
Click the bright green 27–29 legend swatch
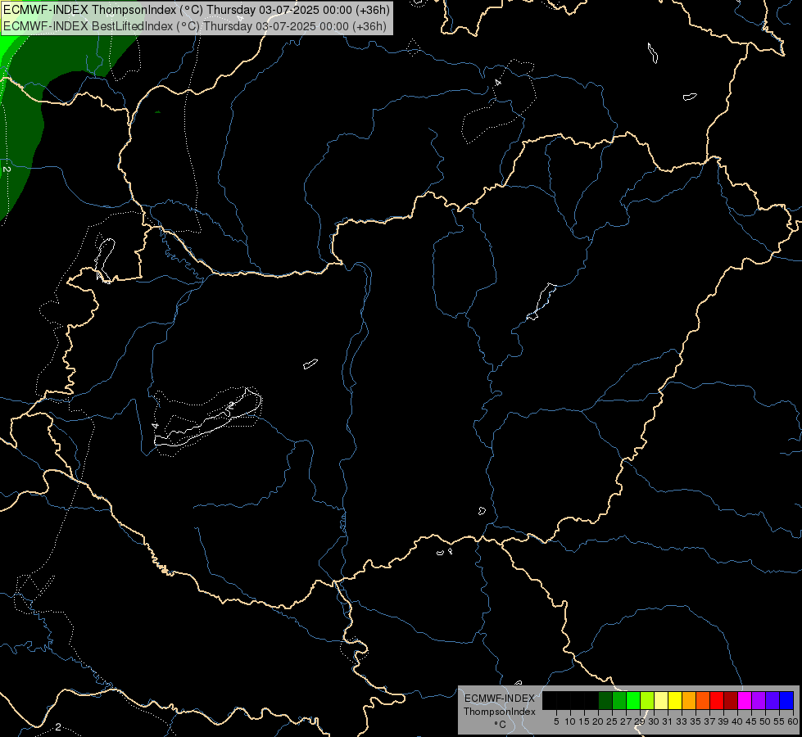[x=633, y=700]
